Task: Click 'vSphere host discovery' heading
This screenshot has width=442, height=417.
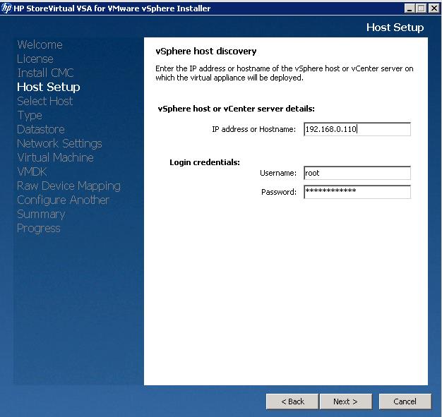Action: click(x=206, y=52)
